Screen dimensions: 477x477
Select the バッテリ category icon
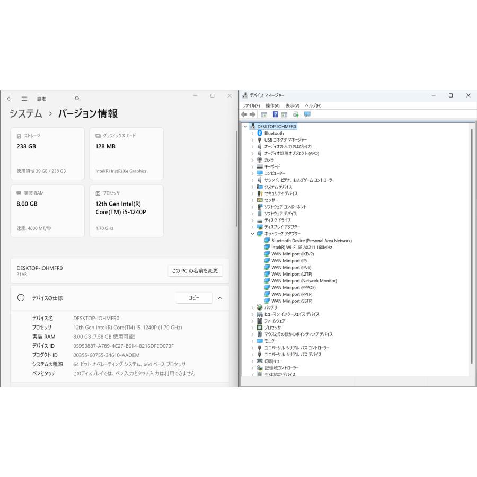click(x=260, y=307)
